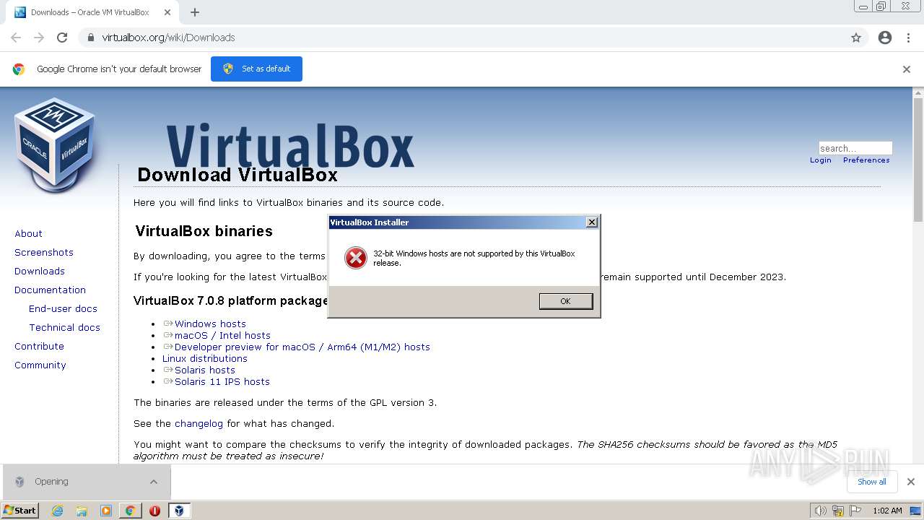Open Linux distributions link
Screen dimensions: 924x520
205,358
